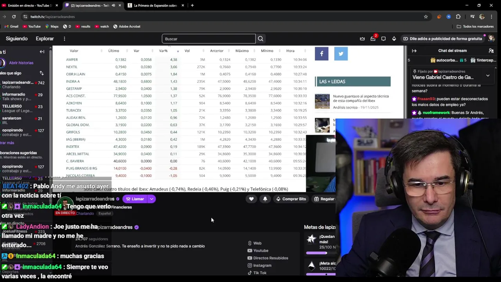
Task: Open Explorar in Twitch navigation
Action: coord(45,39)
